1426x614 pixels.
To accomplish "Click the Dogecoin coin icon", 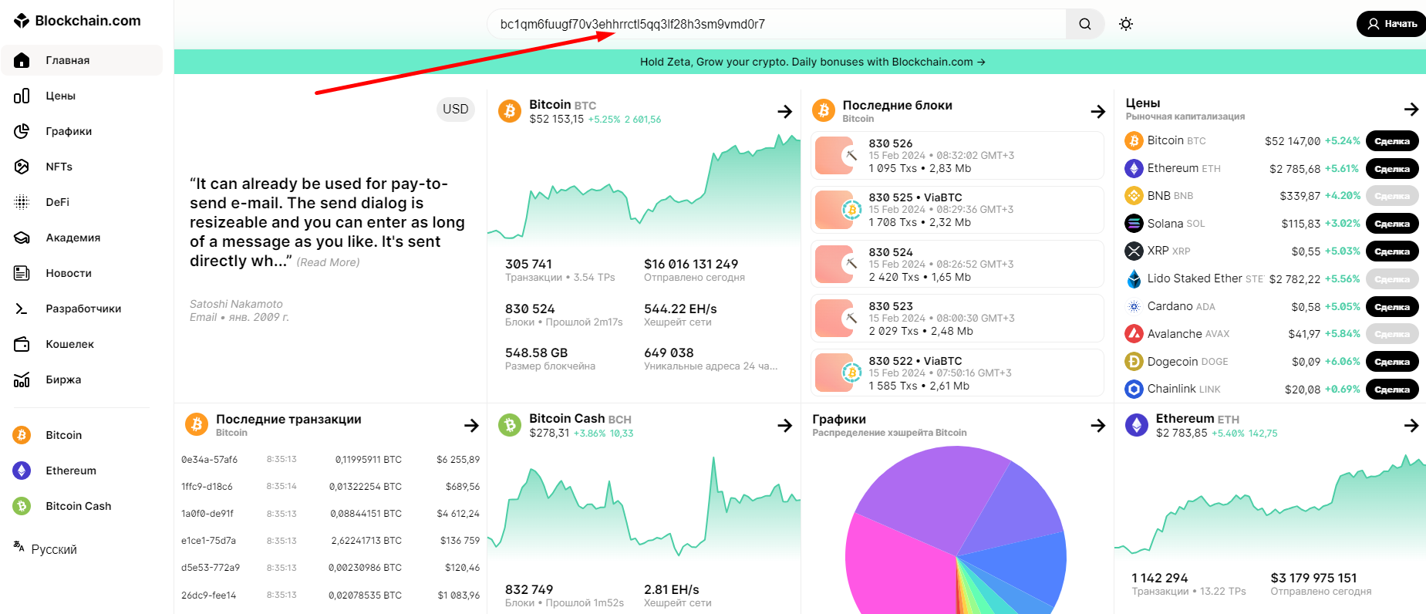I will [1134, 362].
